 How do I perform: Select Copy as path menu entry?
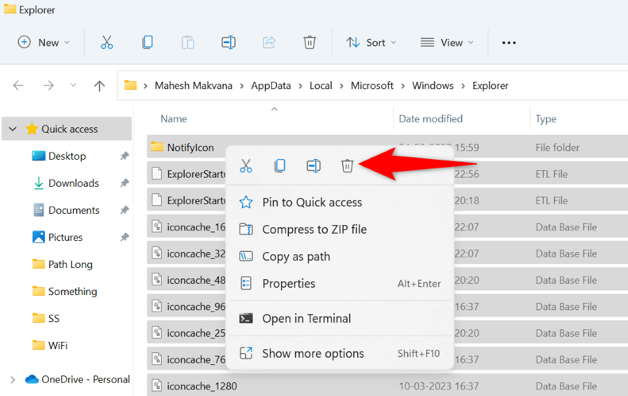coord(296,257)
